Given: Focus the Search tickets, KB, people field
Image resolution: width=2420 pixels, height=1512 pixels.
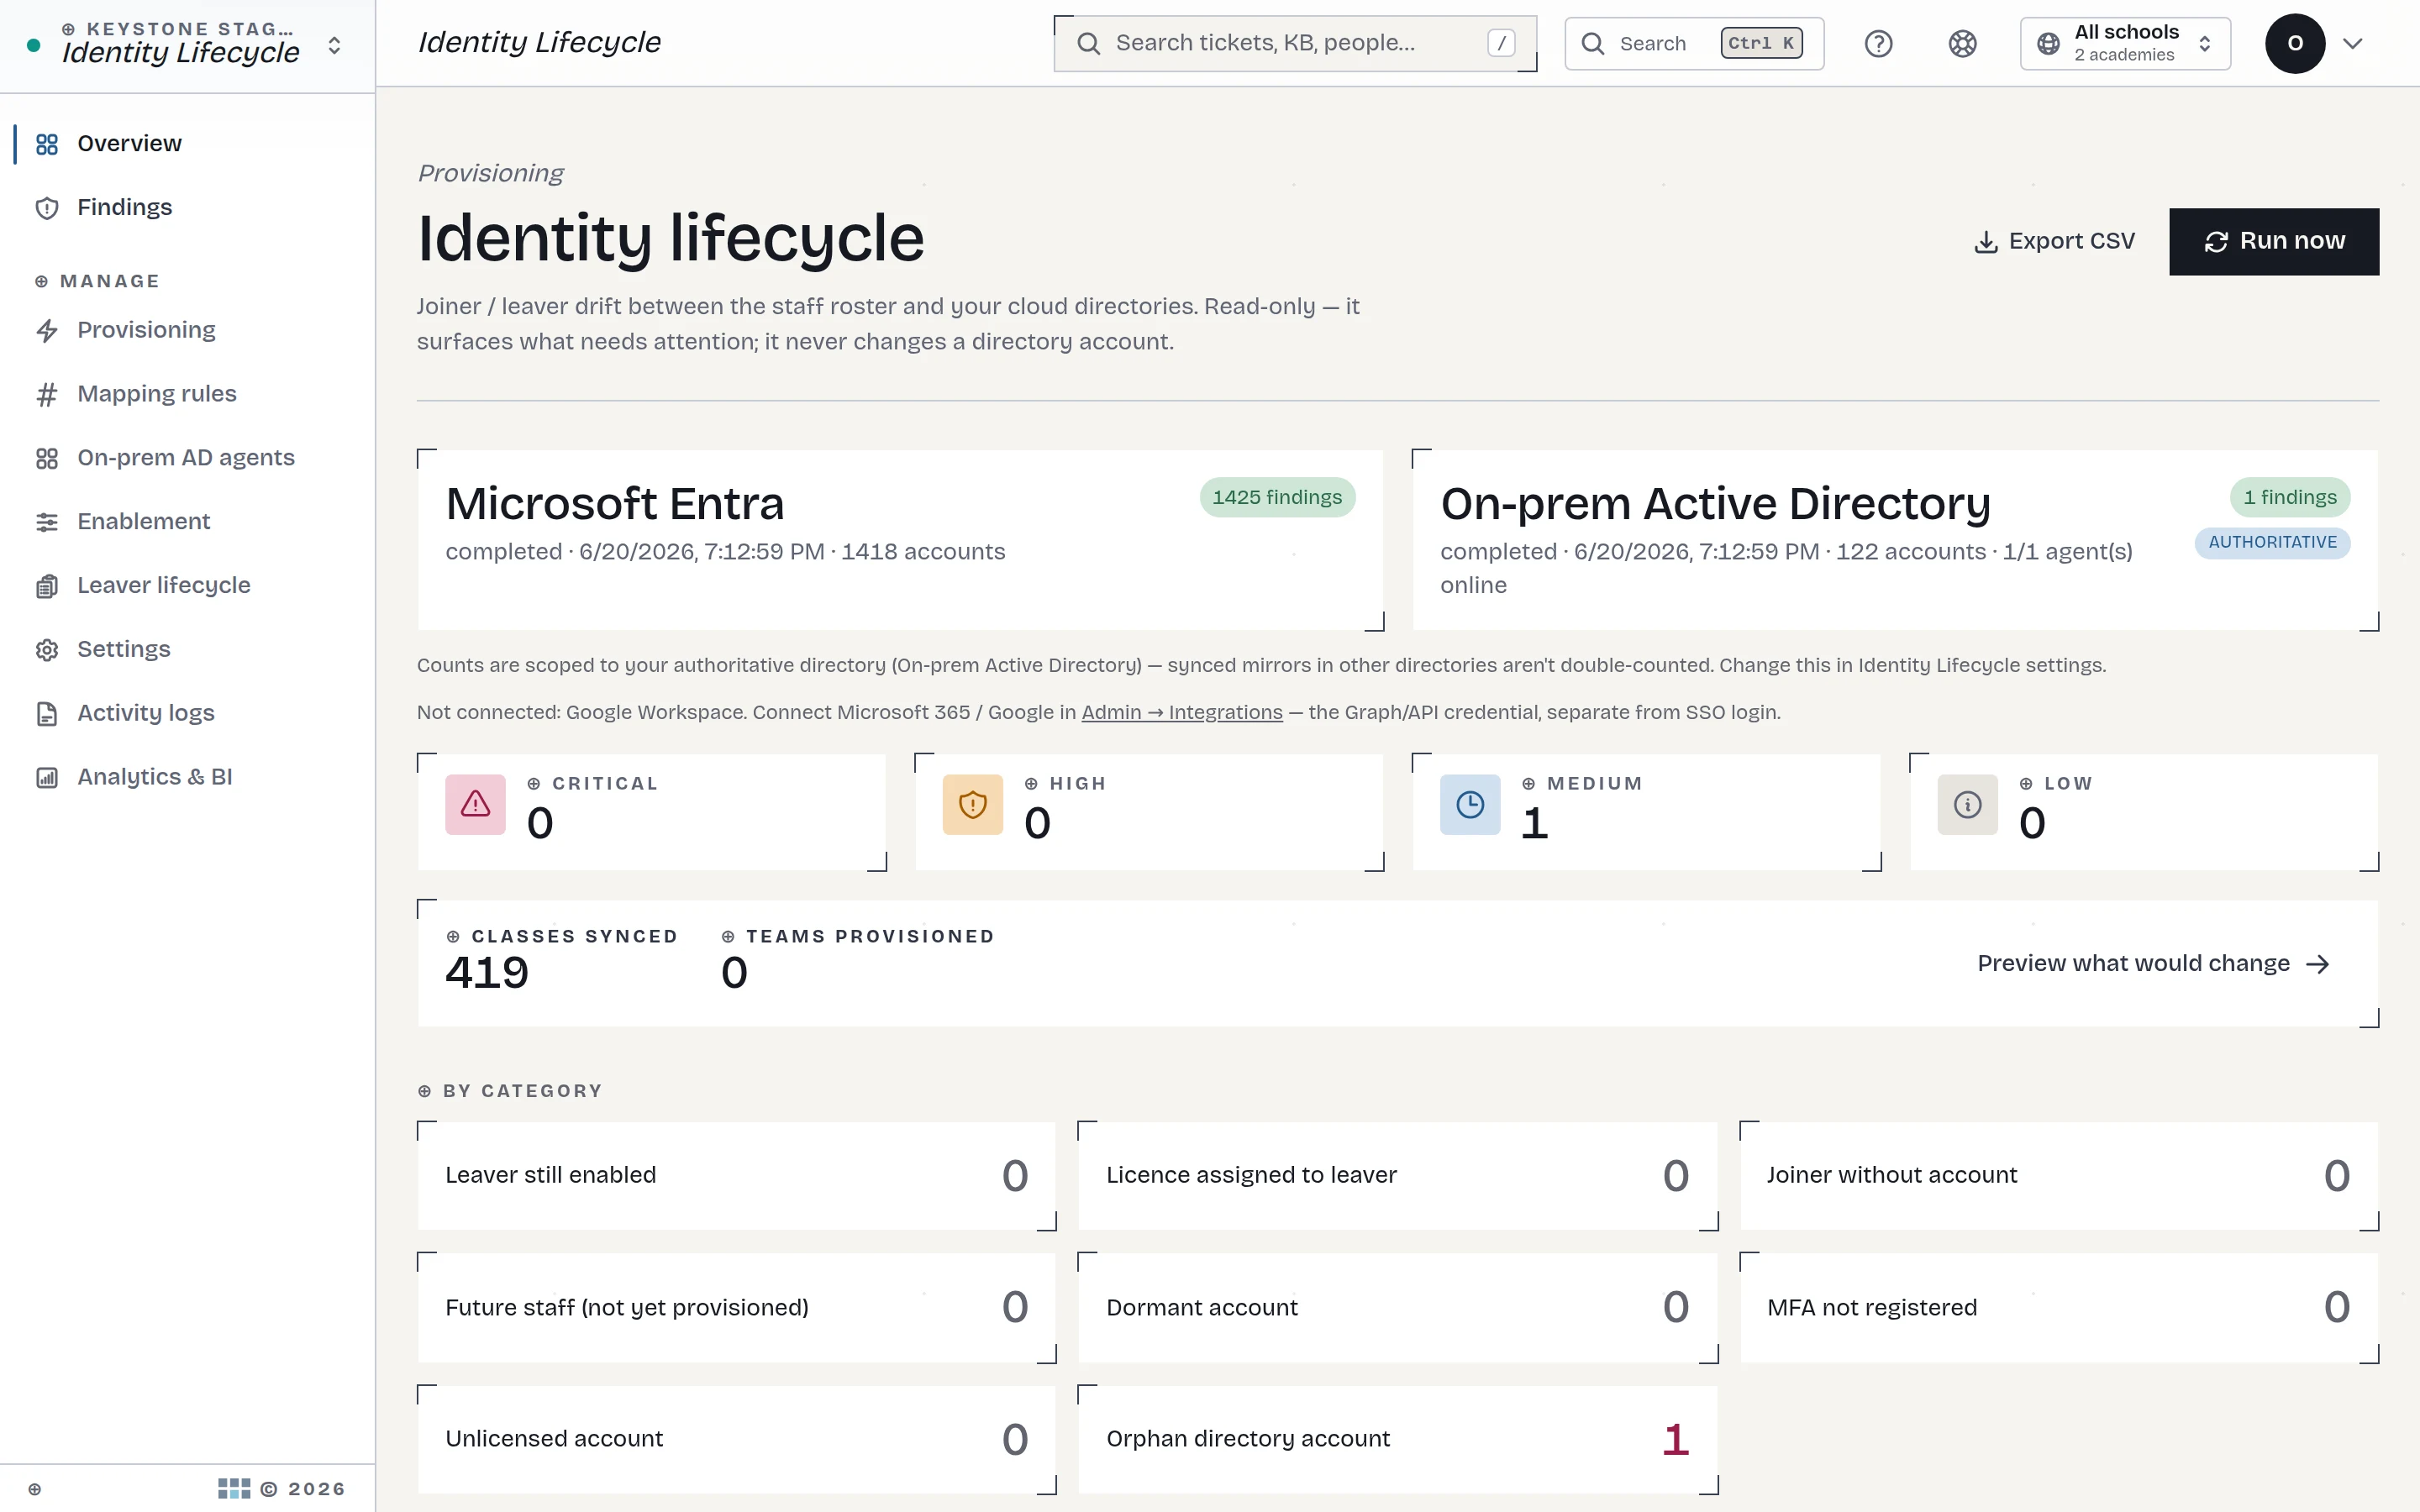Looking at the screenshot, I should tap(1295, 43).
